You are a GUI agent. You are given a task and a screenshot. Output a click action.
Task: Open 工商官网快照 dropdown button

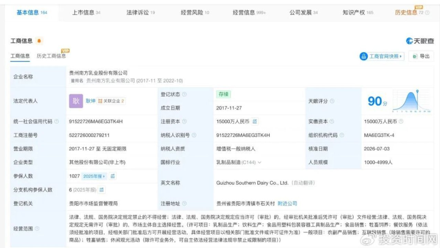[x=382, y=56]
